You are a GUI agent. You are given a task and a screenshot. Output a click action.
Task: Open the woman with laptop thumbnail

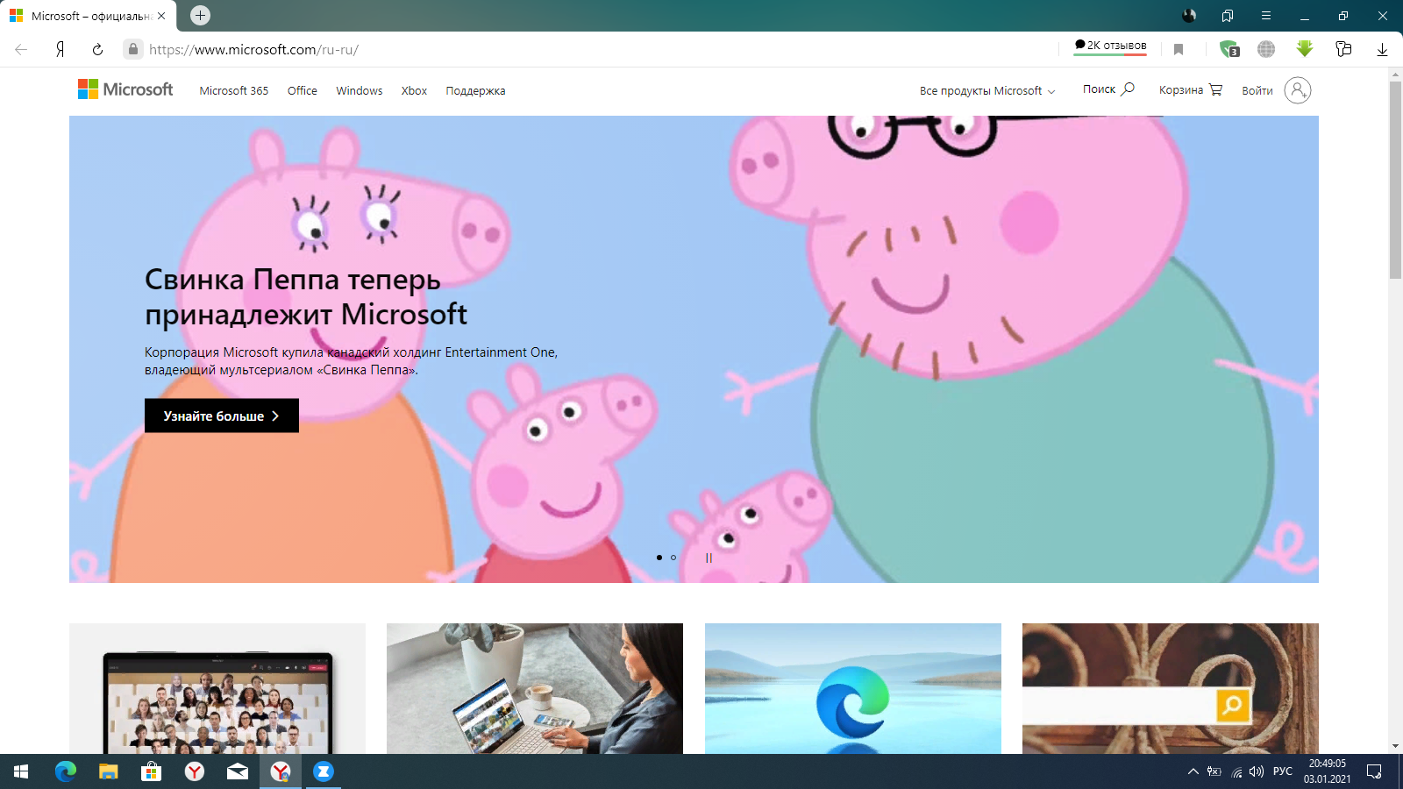pos(535,688)
